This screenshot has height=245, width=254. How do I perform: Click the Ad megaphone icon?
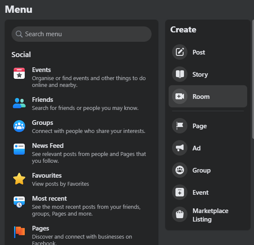click(x=180, y=148)
